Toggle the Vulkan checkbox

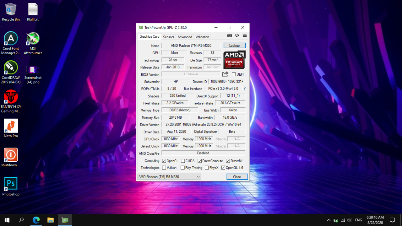coord(164,168)
